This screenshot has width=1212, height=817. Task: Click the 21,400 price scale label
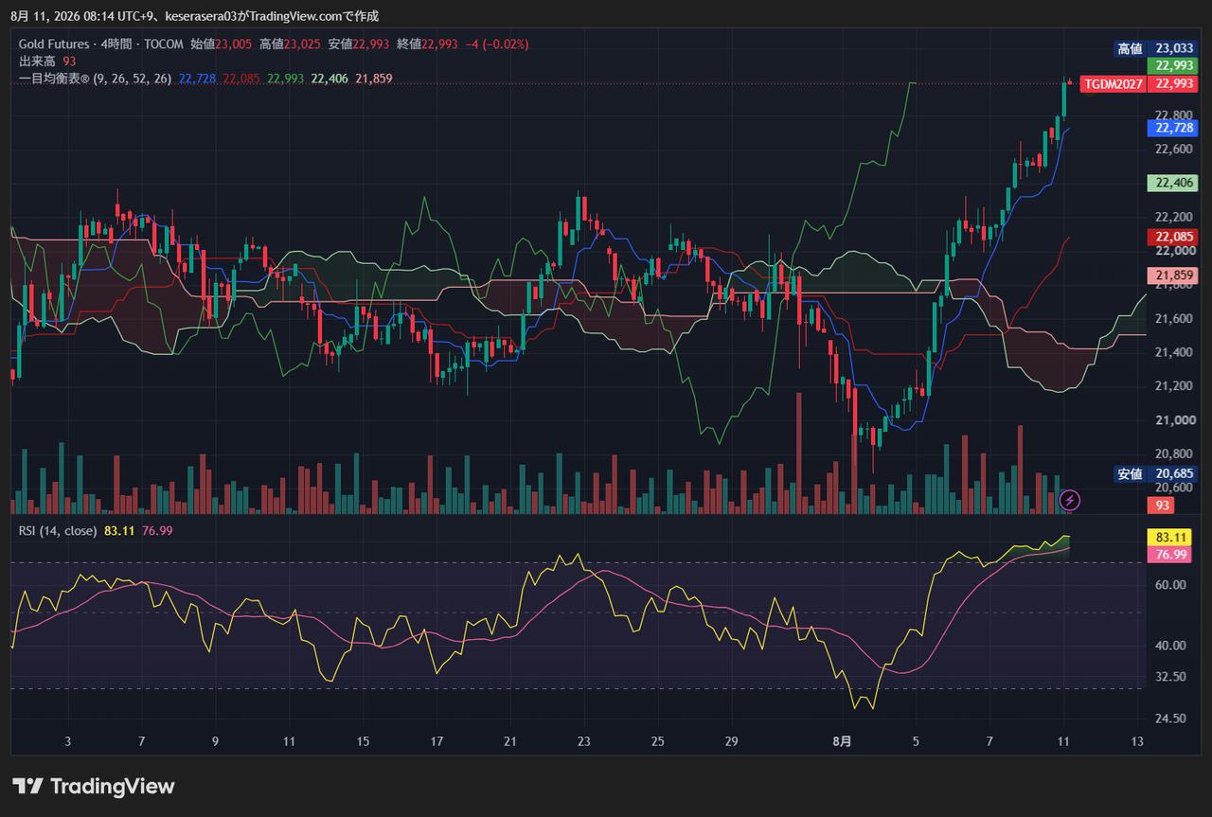1174,352
